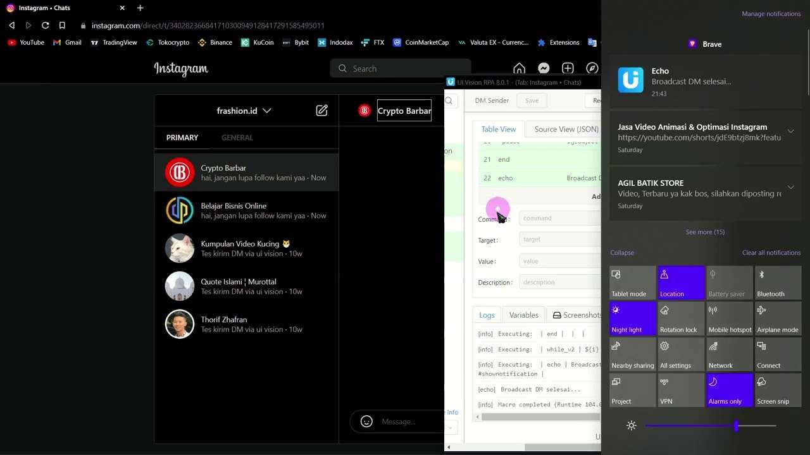Switch to the GENERAL inbox tab
This screenshot has height=455, width=810.
[x=237, y=137]
